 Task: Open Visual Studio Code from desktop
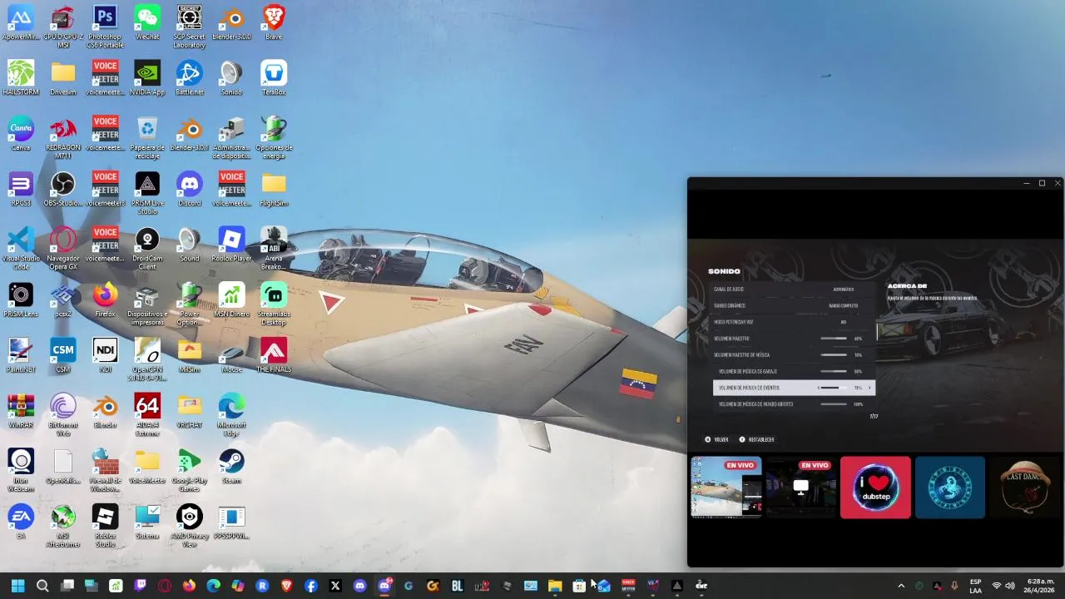(21, 249)
